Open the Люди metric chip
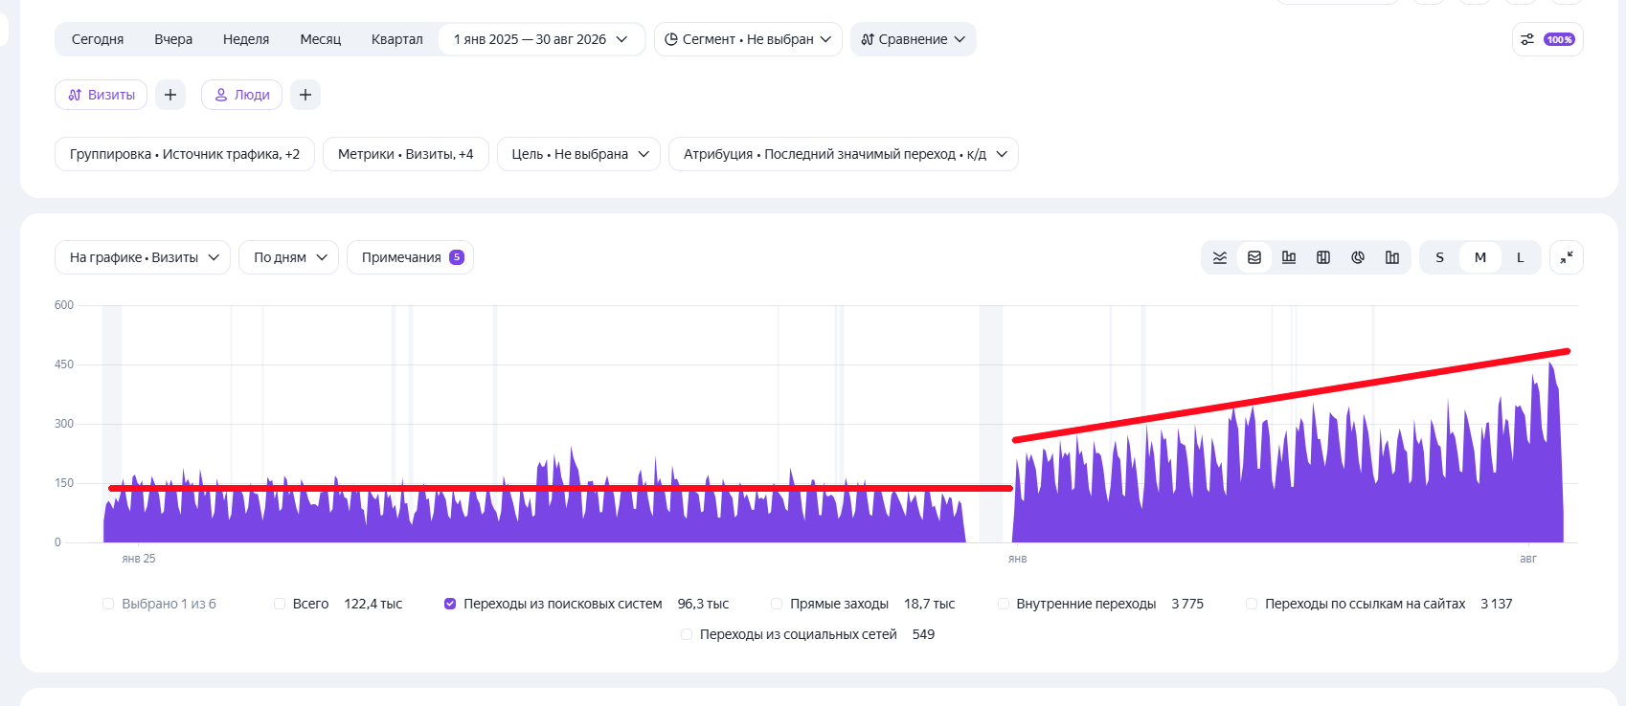Image resolution: width=1626 pixels, height=706 pixels. point(242,95)
